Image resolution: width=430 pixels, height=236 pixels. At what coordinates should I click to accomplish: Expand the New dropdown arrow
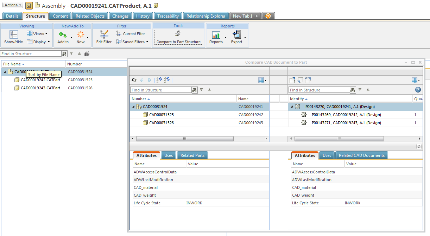point(87,37)
